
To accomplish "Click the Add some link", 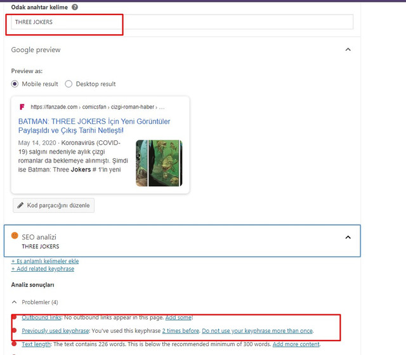I will point(179,318).
